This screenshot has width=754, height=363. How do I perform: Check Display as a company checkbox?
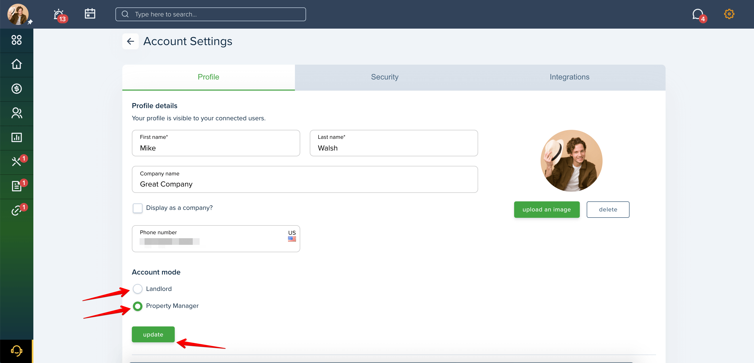pyautogui.click(x=138, y=208)
